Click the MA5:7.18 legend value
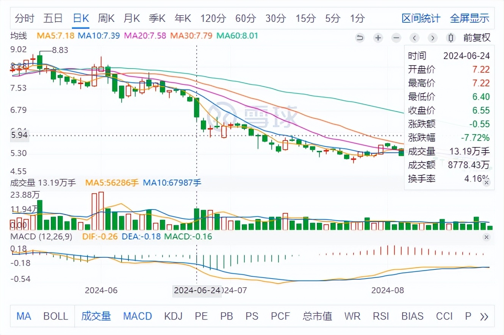 point(55,36)
